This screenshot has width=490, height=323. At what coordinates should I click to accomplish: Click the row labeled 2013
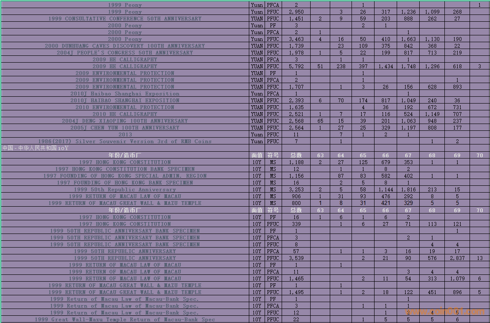coord(125,135)
